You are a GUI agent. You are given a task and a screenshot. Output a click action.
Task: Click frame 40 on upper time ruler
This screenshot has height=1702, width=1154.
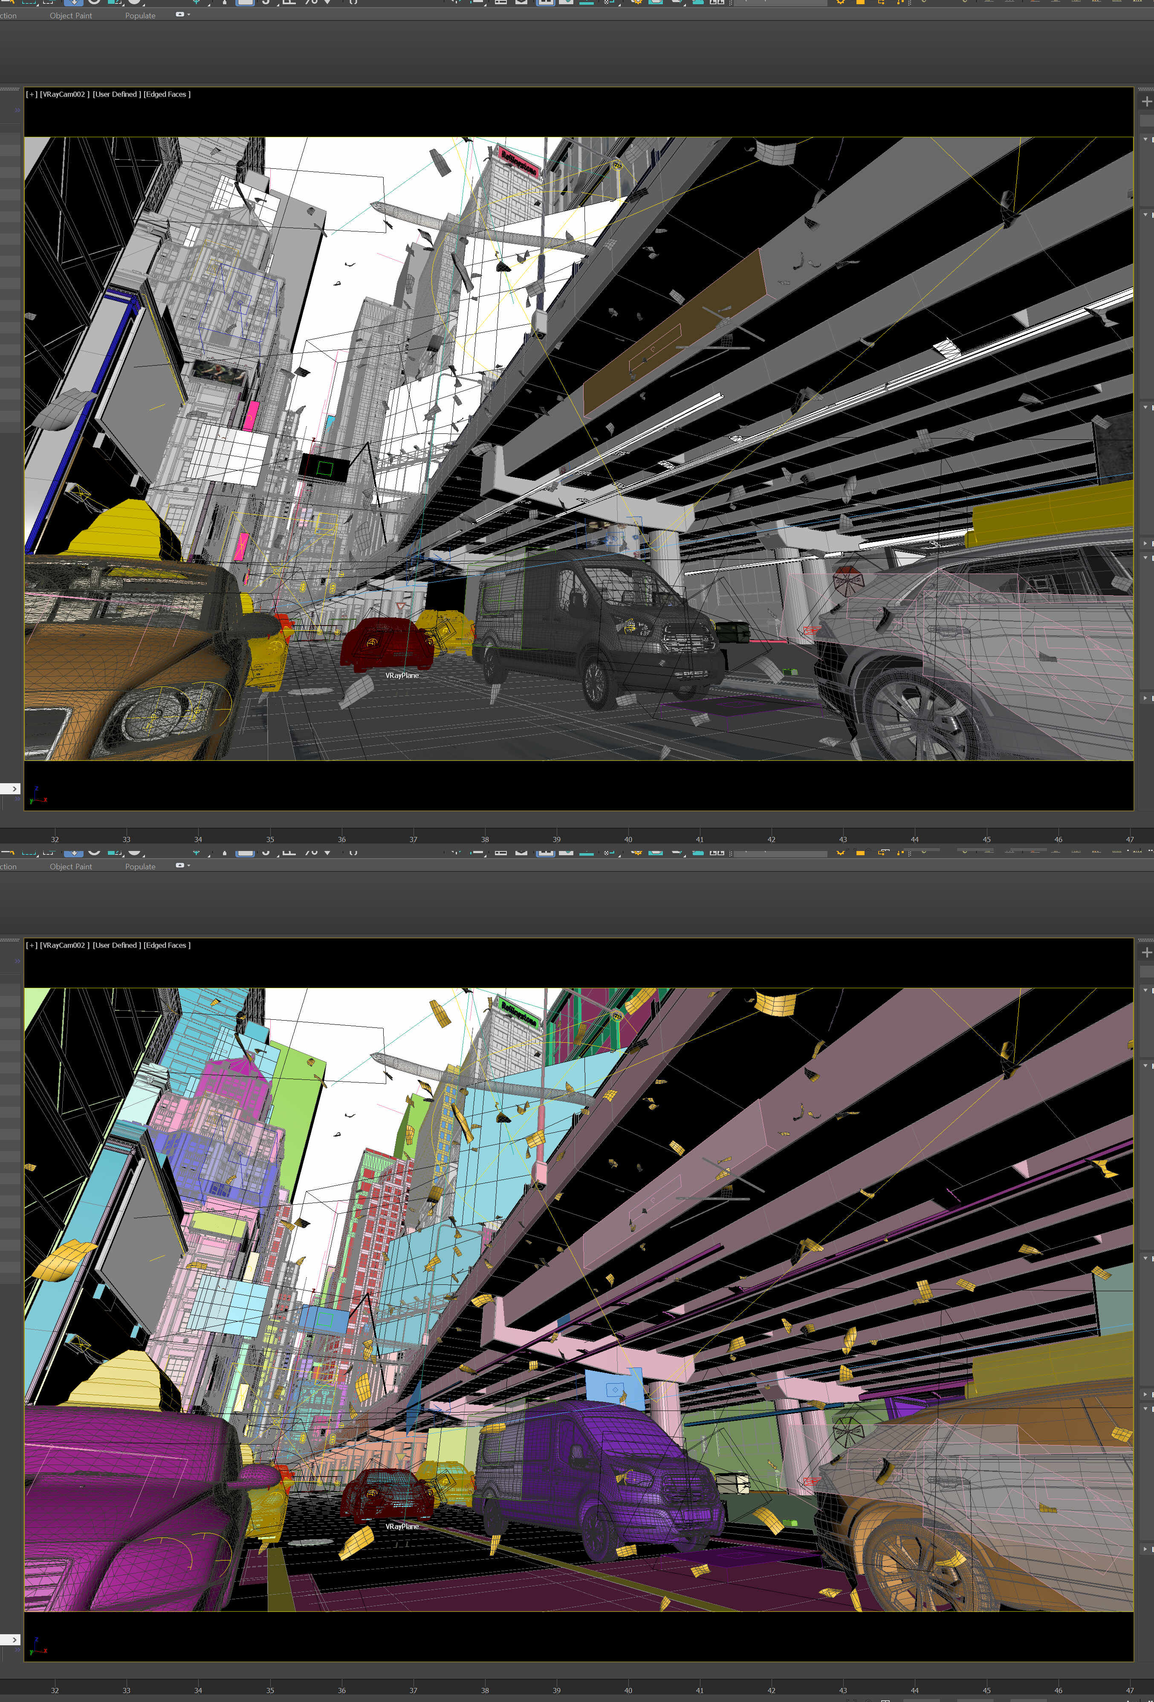coord(628,839)
